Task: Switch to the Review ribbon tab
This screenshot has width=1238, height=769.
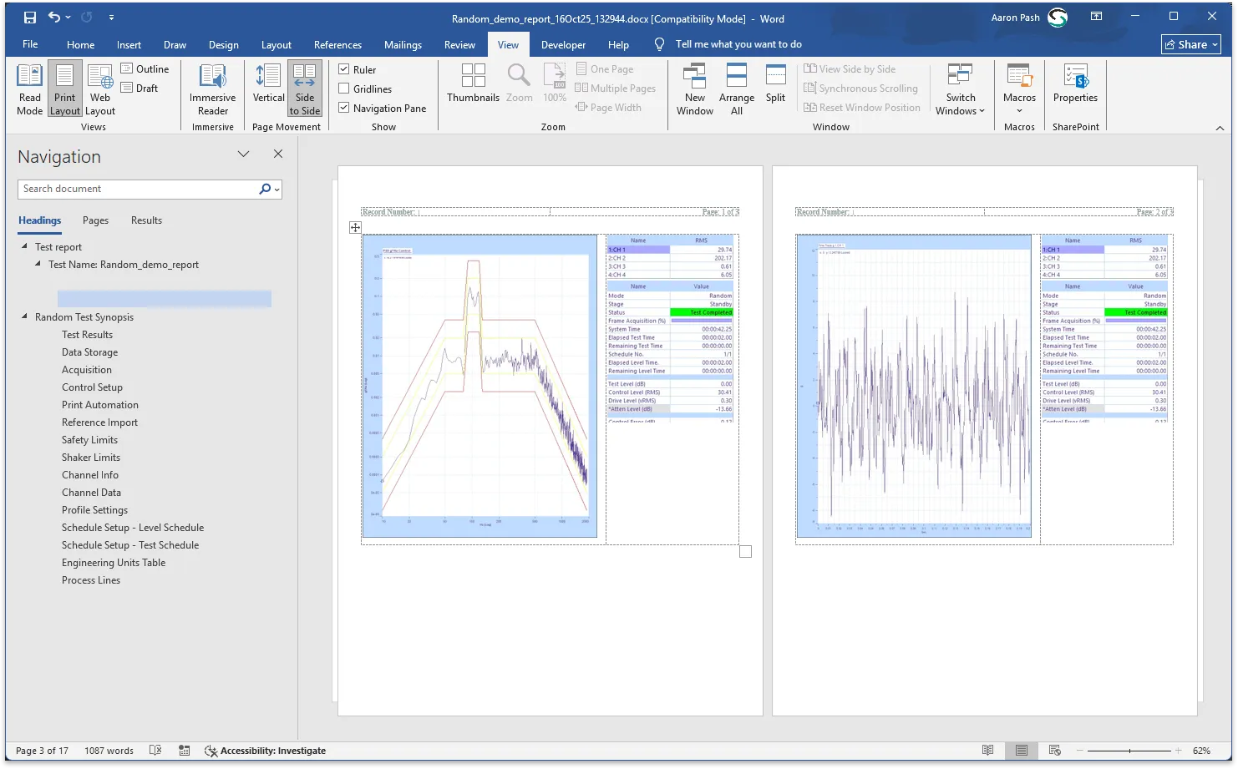Action: pos(459,44)
